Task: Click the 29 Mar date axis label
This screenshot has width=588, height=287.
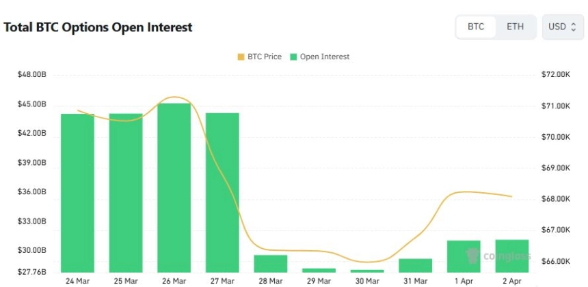Action: (x=319, y=281)
